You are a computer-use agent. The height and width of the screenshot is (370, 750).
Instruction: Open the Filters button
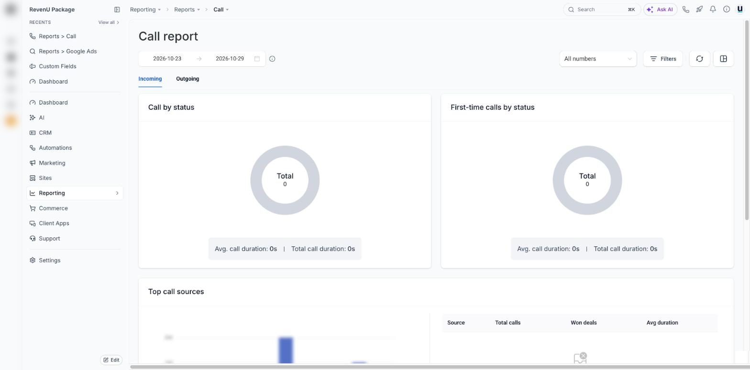[x=663, y=59]
